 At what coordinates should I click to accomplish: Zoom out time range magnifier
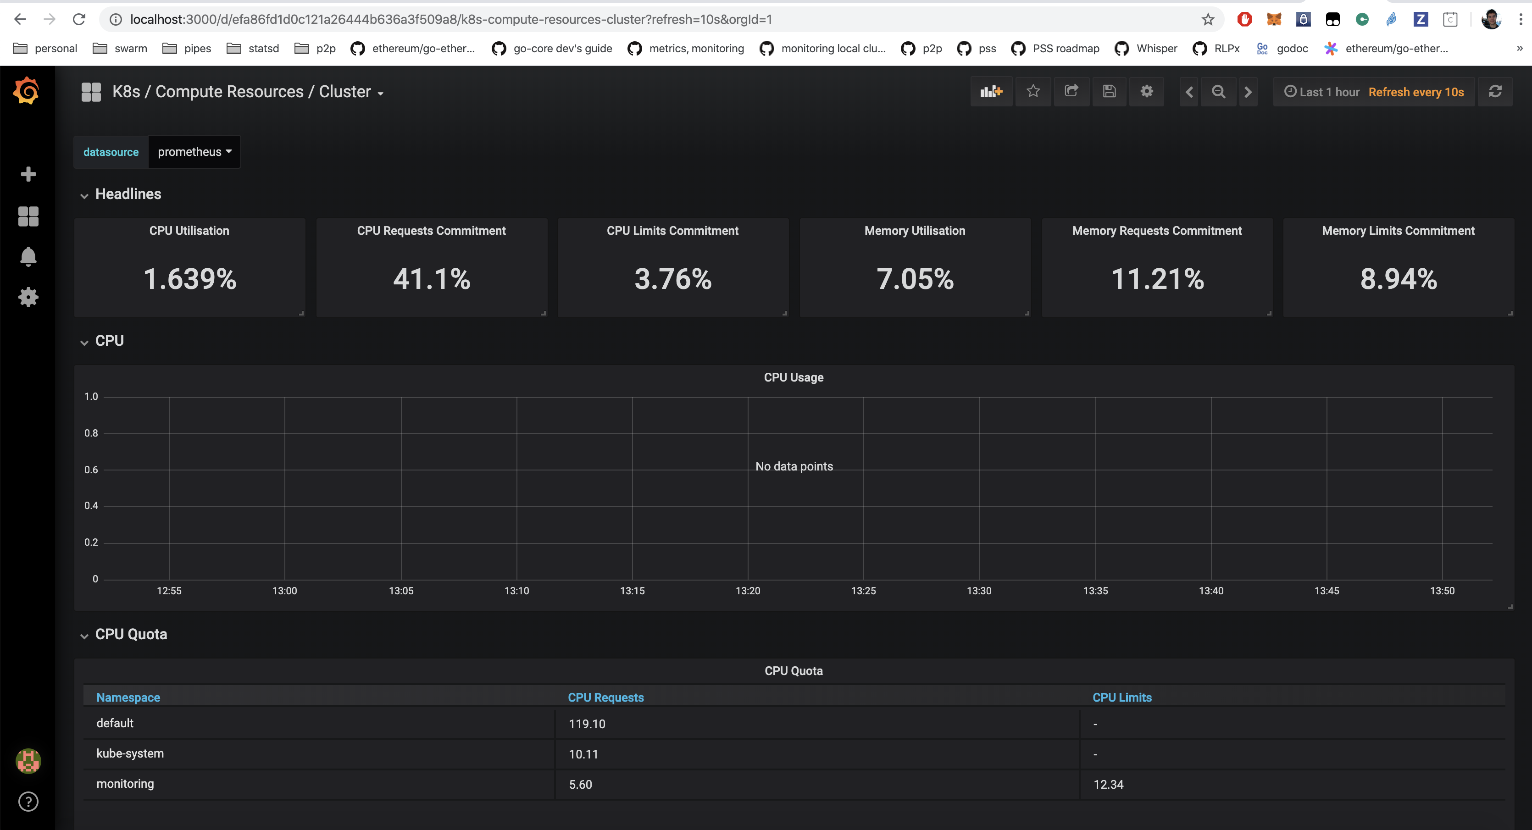pyautogui.click(x=1218, y=92)
